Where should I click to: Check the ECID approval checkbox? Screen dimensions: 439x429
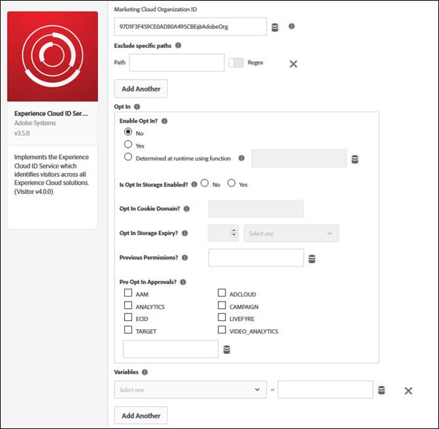pos(128,317)
